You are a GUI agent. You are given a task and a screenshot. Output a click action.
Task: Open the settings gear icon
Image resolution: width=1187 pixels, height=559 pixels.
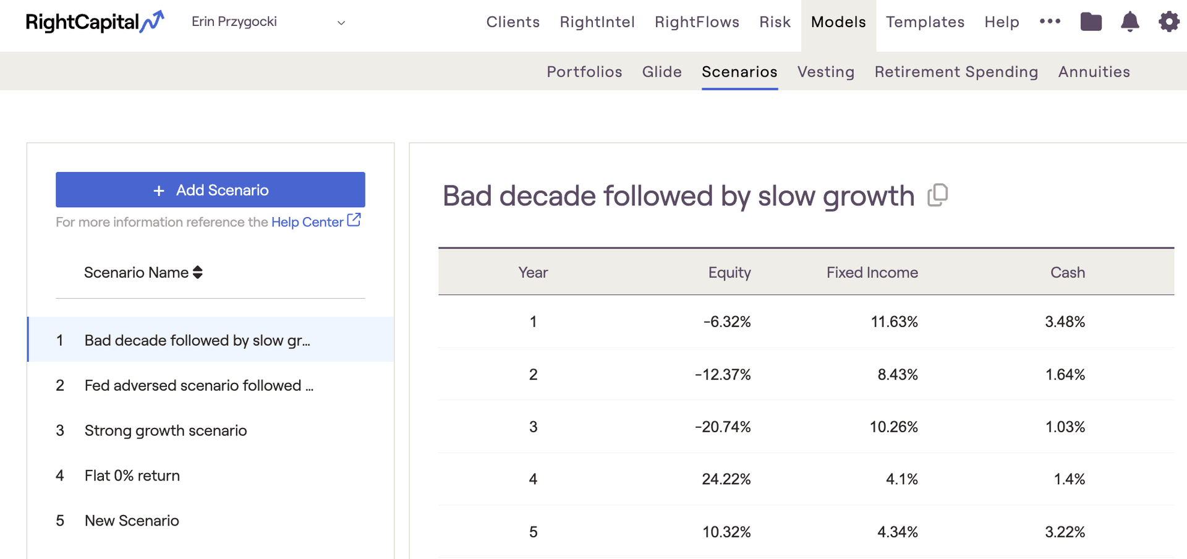click(x=1169, y=22)
